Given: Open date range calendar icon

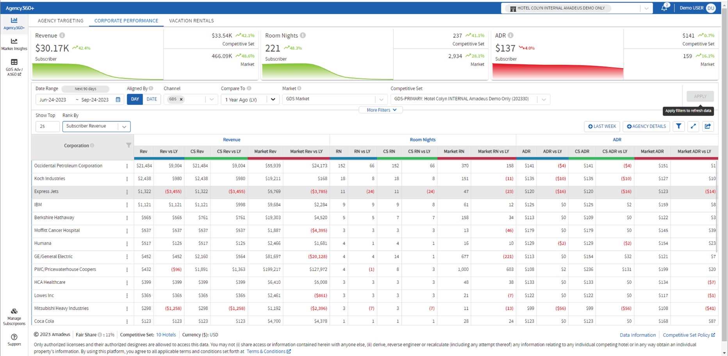Looking at the screenshot, I should [118, 99].
